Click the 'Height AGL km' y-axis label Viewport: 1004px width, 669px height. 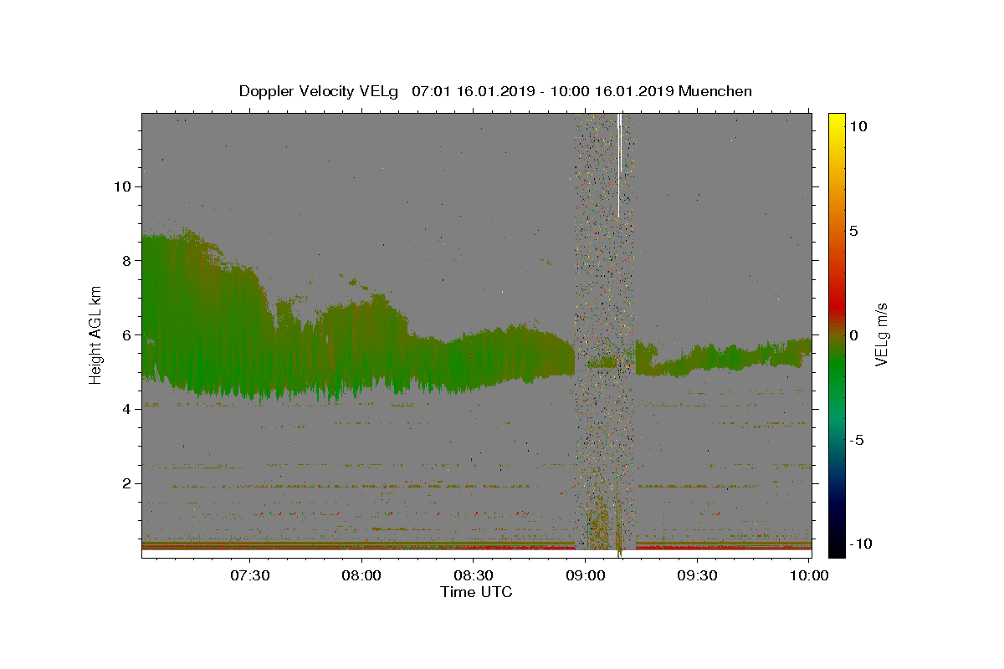(96, 334)
